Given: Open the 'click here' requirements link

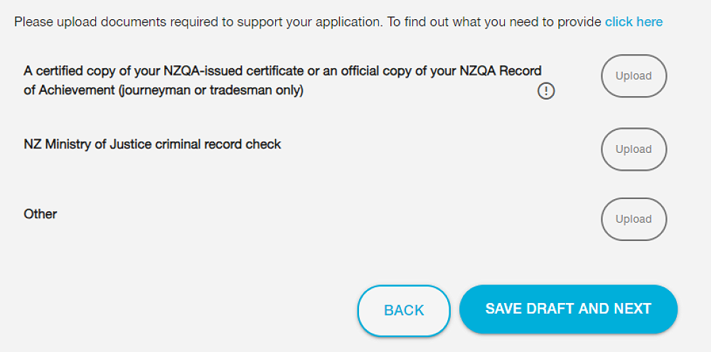Looking at the screenshot, I should (634, 22).
